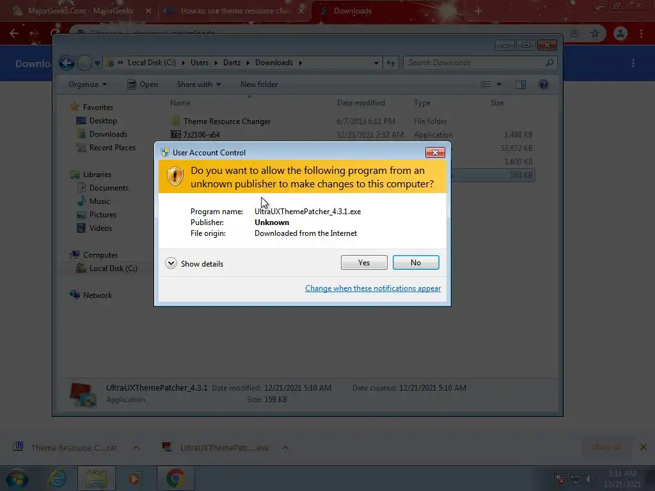Click the volume icon in system tray
This screenshot has width=655, height=491.
click(590, 479)
